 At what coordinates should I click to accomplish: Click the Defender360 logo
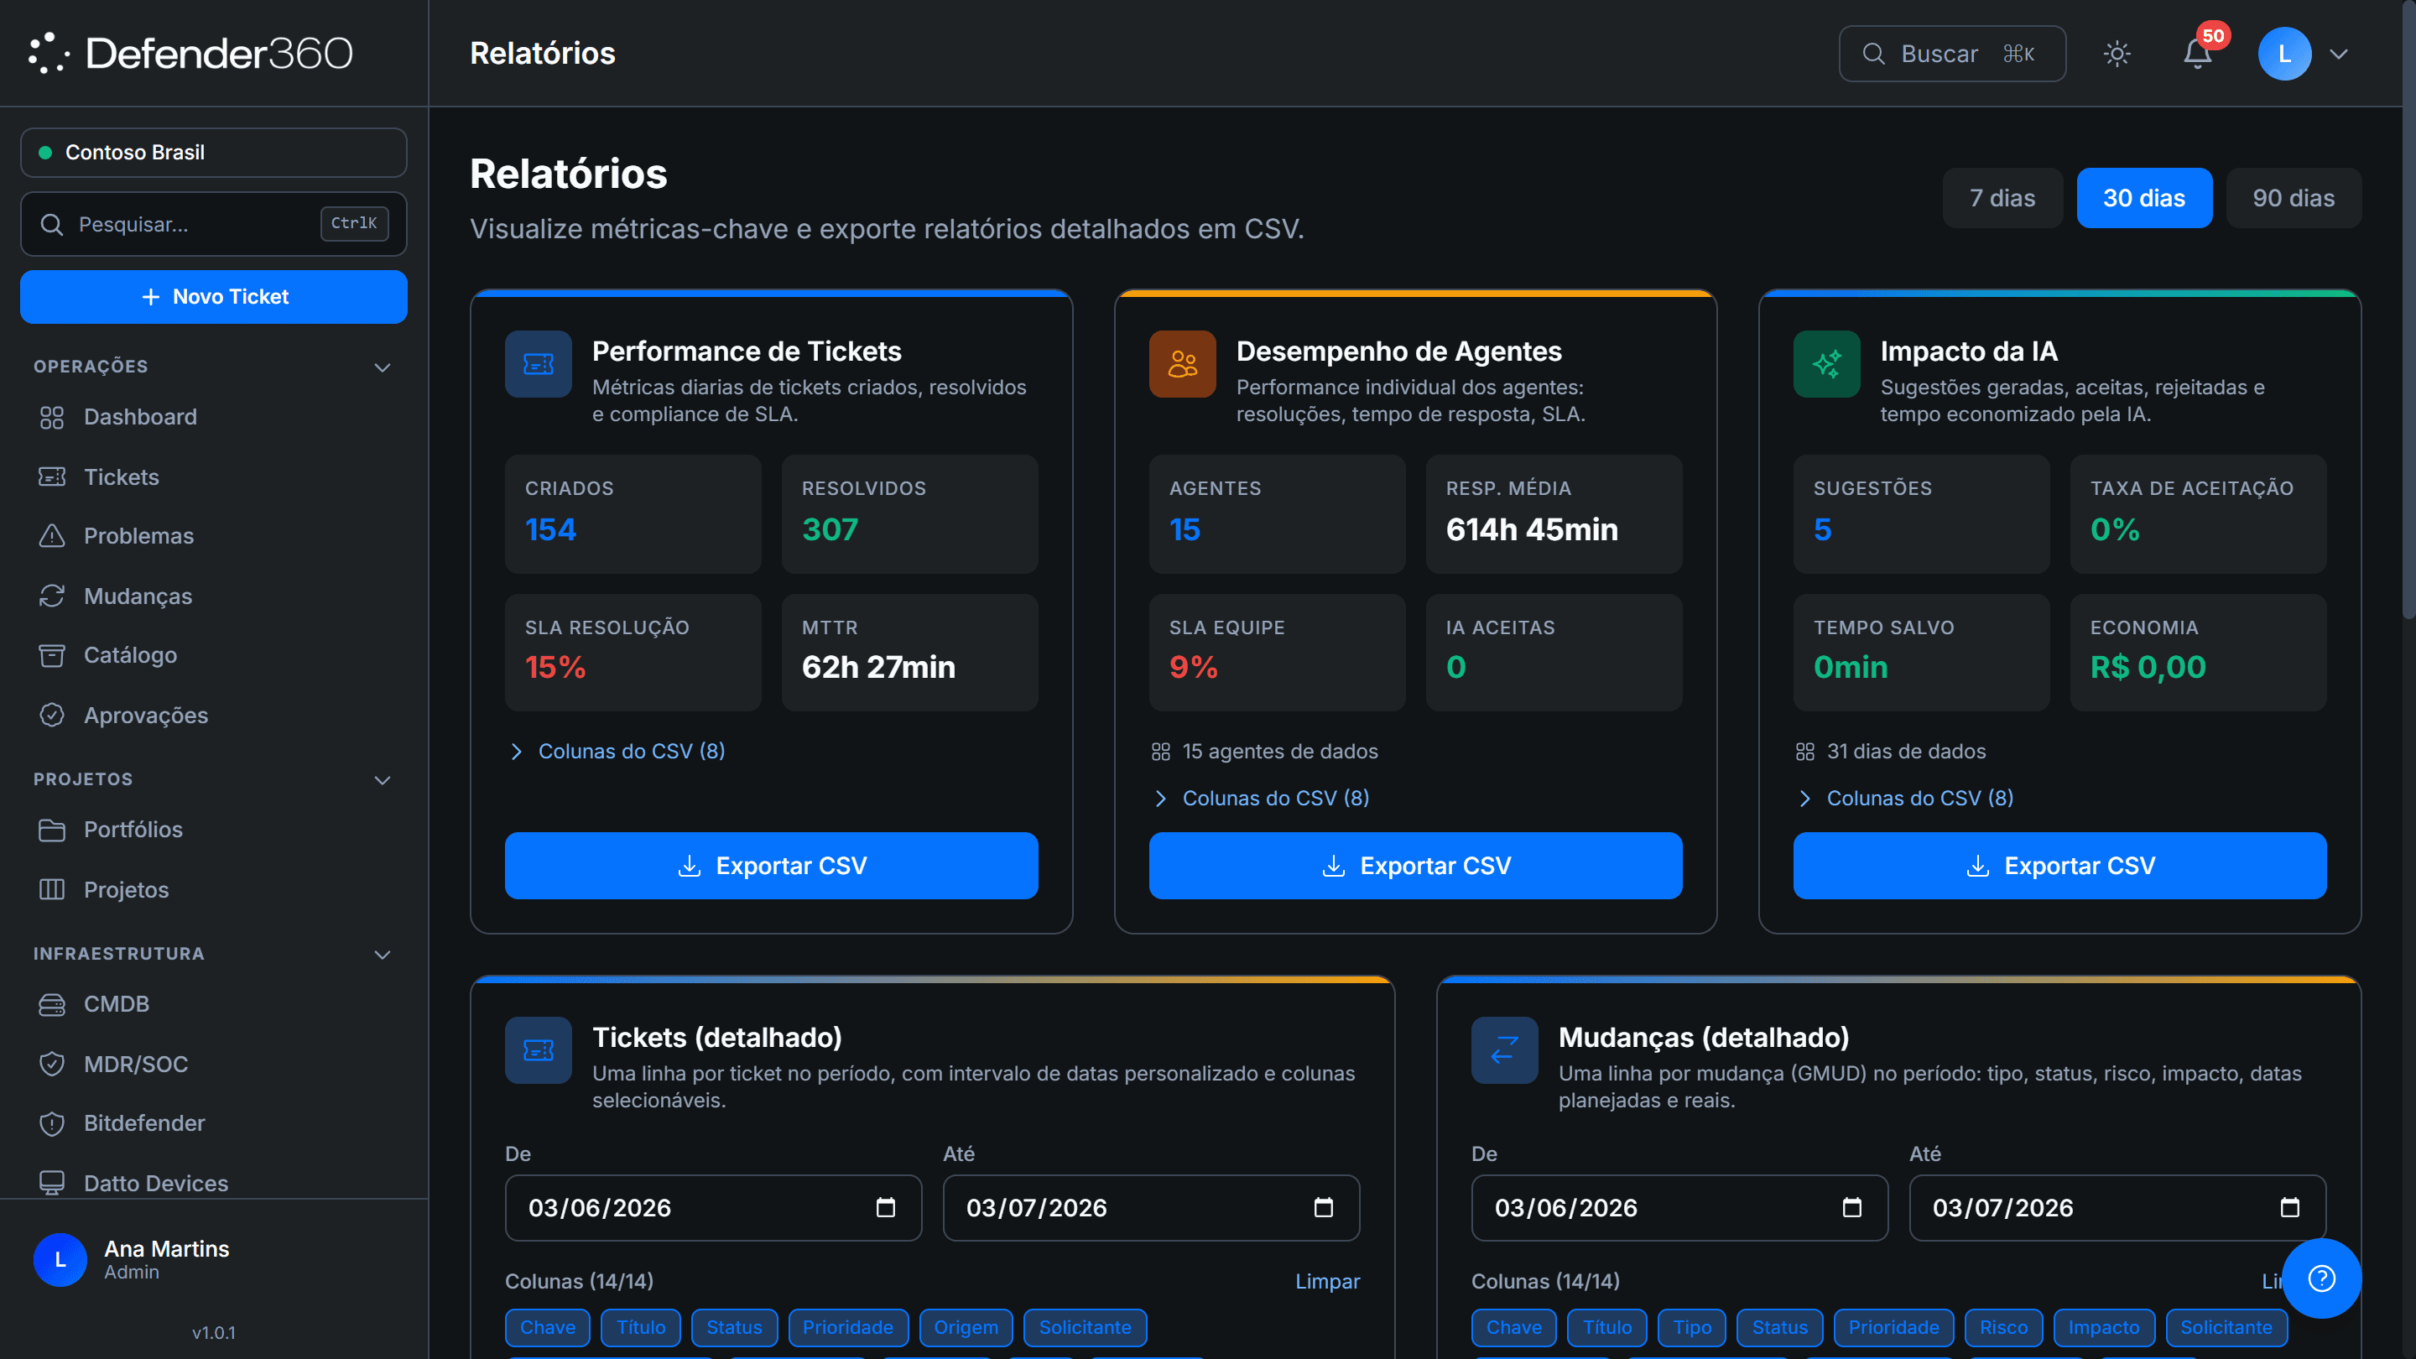click(x=190, y=54)
